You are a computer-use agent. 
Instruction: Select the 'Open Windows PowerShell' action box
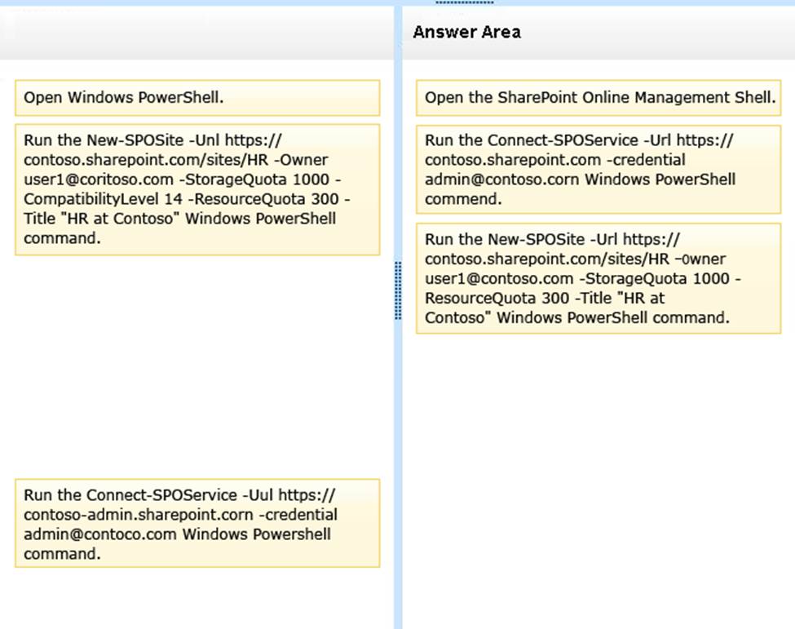(197, 98)
